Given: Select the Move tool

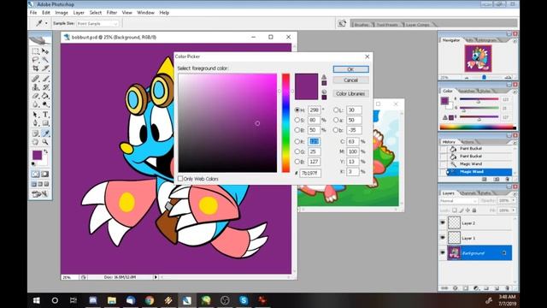Looking at the screenshot, I should click(45, 51).
